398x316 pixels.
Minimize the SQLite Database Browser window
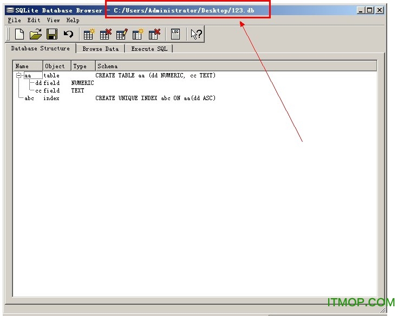click(361, 10)
